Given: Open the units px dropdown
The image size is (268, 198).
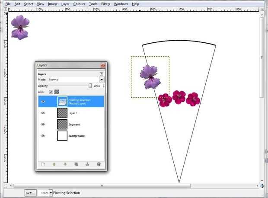Looking at the screenshot, I should click(x=30, y=193).
